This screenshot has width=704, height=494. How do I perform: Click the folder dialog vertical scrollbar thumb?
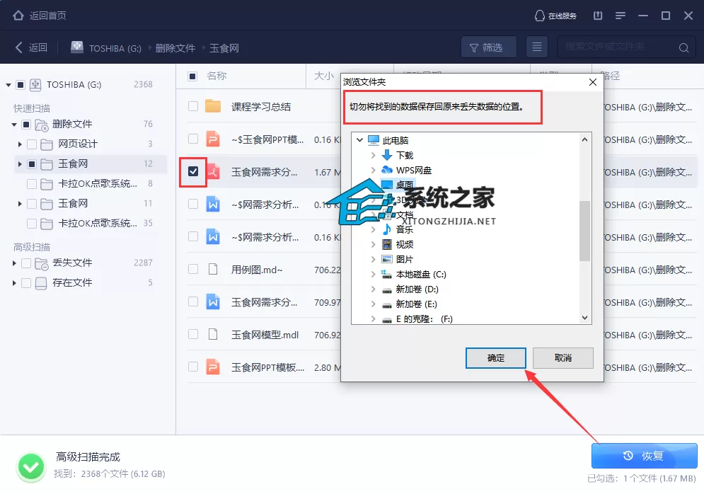tap(584, 231)
